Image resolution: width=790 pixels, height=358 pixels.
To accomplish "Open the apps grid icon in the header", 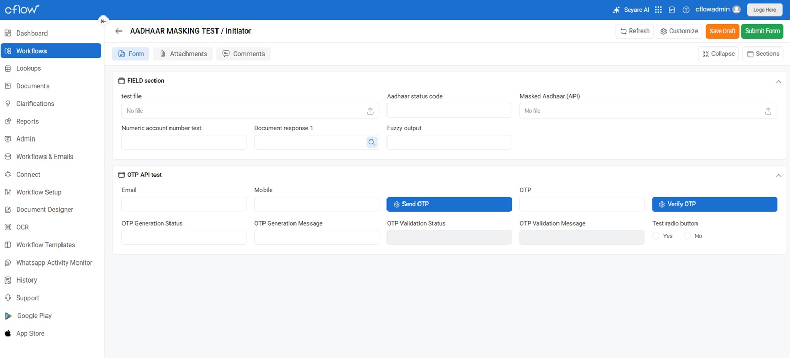I will coord(658,10).
